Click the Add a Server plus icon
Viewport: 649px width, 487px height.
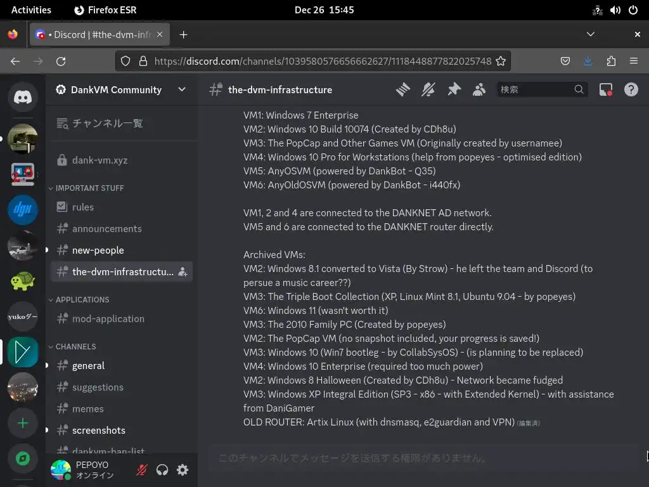pos(23,423)
